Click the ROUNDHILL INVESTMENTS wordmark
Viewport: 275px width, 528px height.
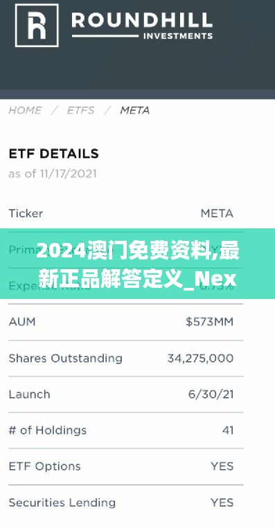tap(142, 26)
